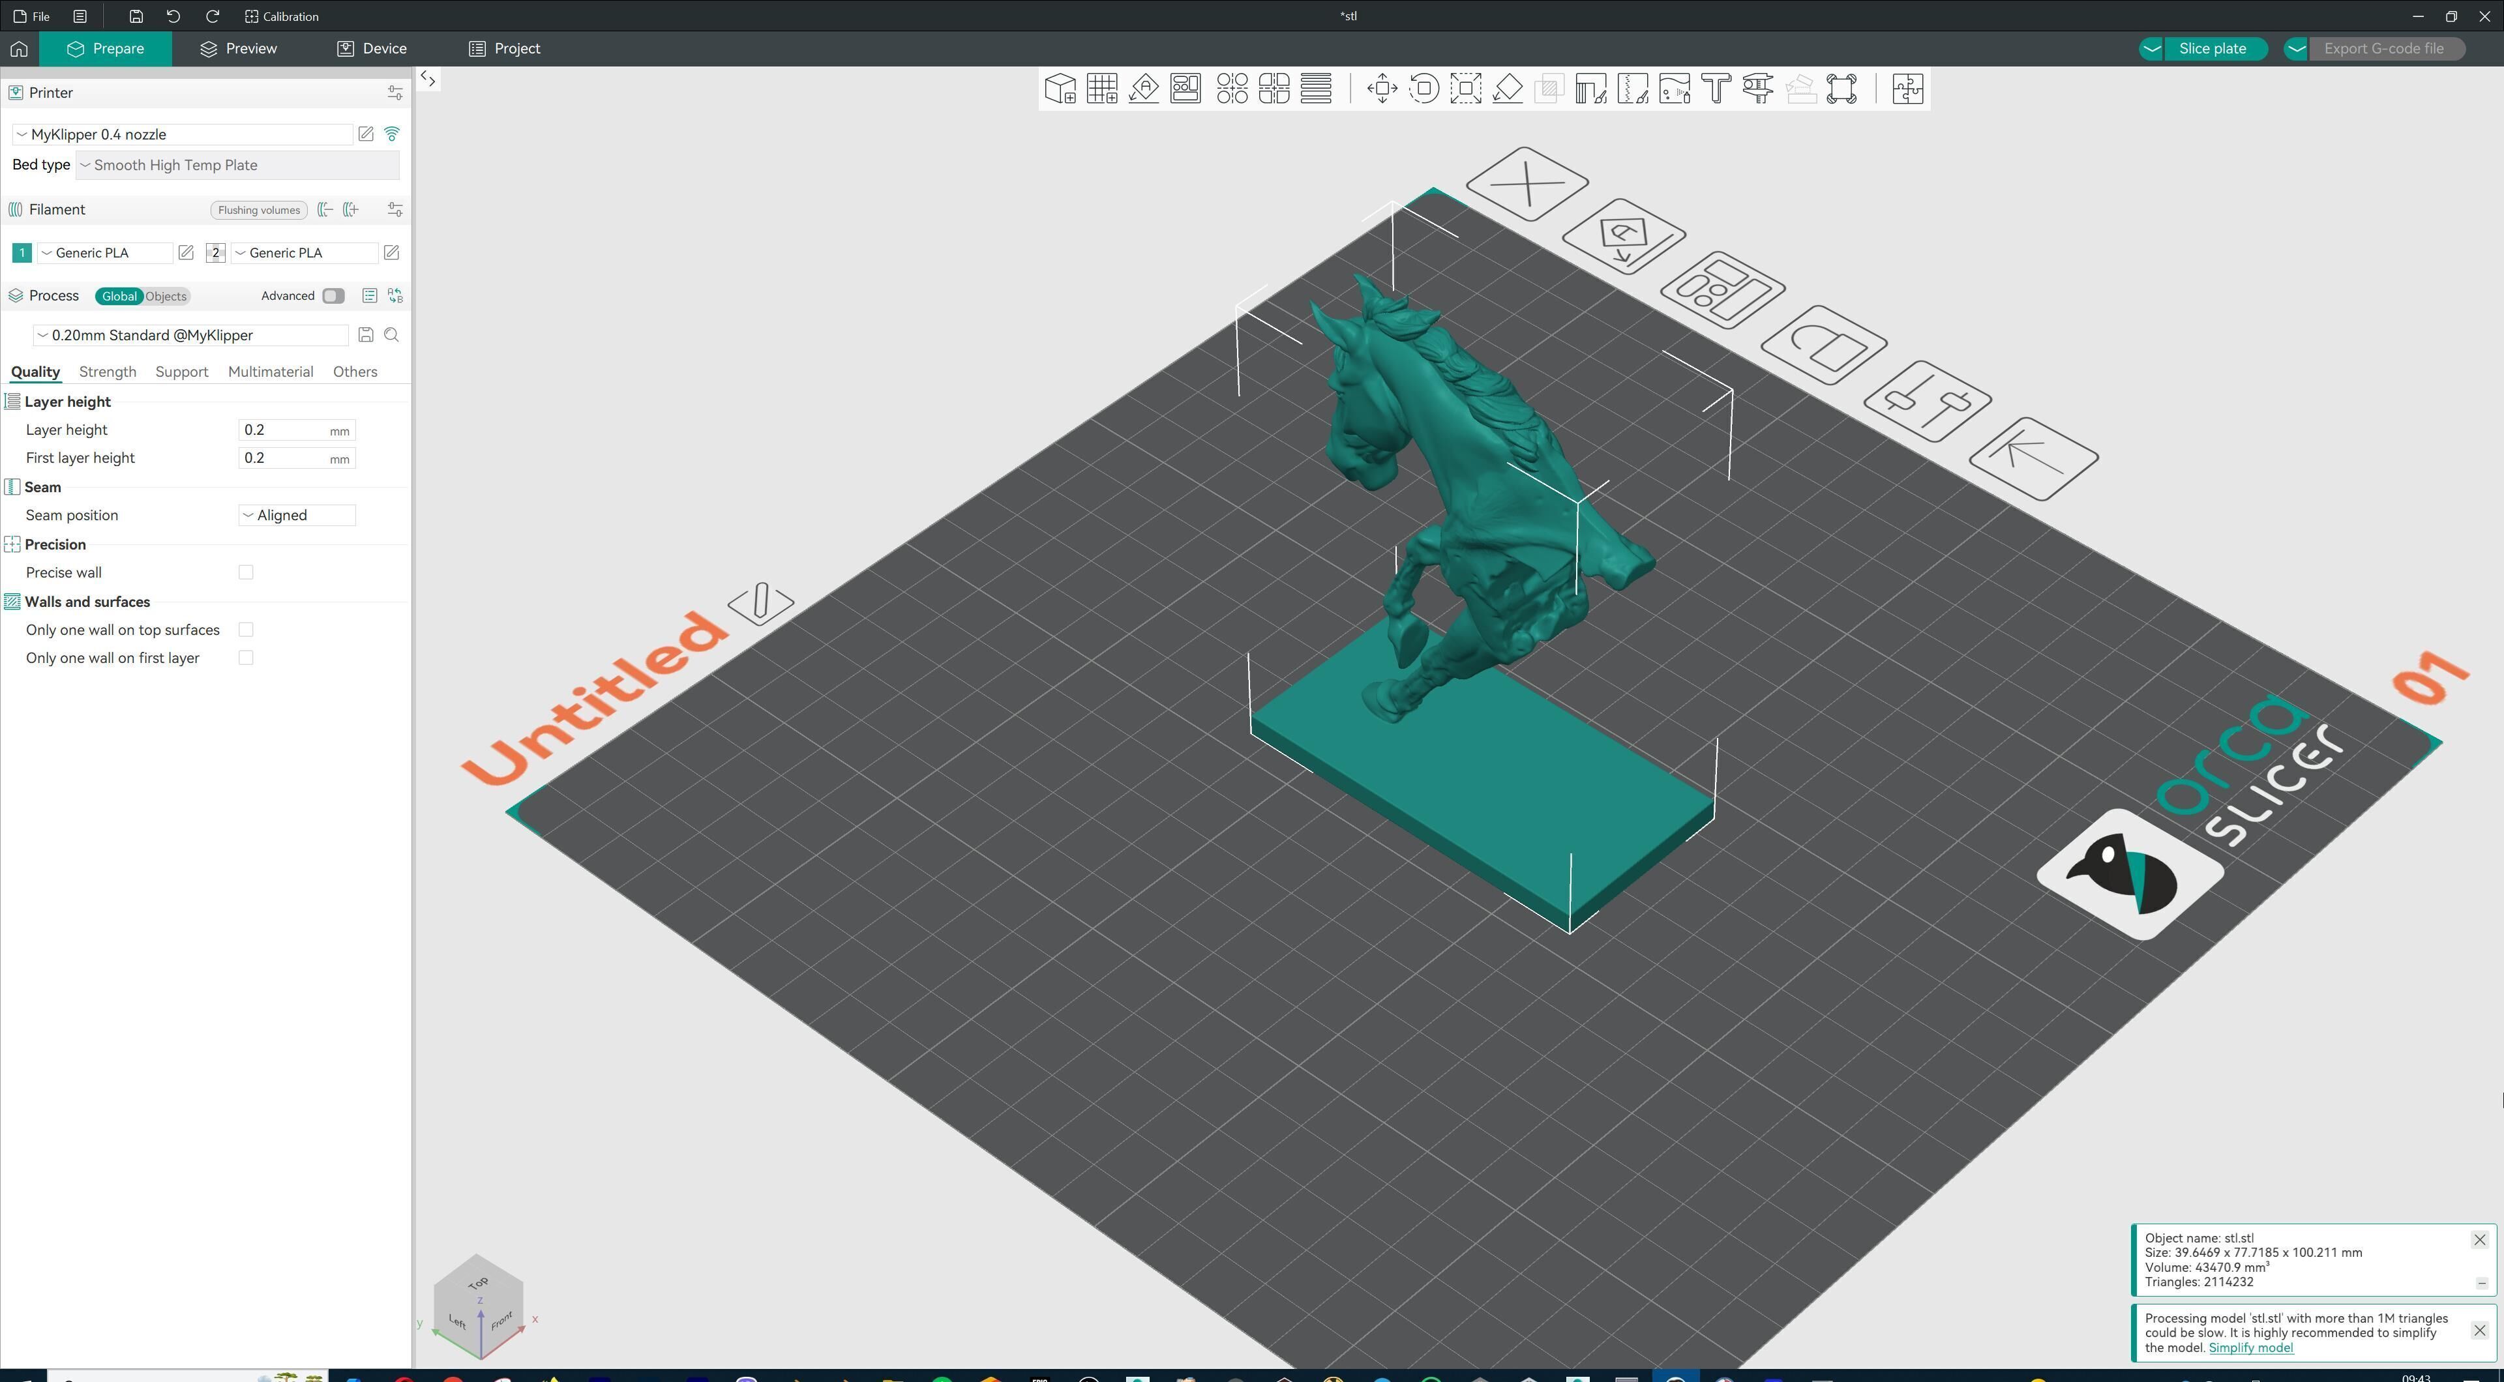This screenshot has width=2504, height=1382.
Task: Click Undo in title bar
Action: tap(173, 16)
